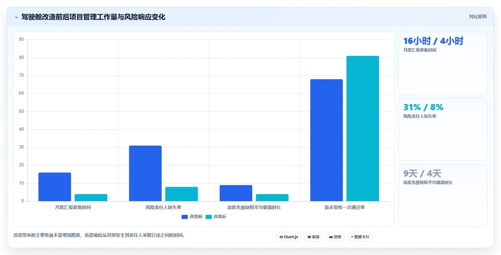501x255 pixels.
Task: Select the Chart.js tag chip
Action: [x=289, y=237]
